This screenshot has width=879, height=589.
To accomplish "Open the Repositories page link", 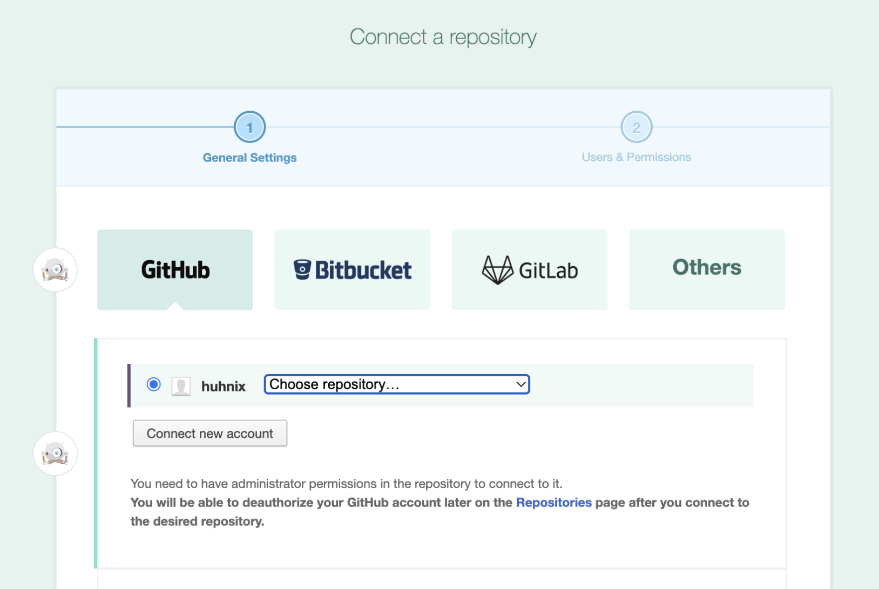I will click(x=553, y=502).
